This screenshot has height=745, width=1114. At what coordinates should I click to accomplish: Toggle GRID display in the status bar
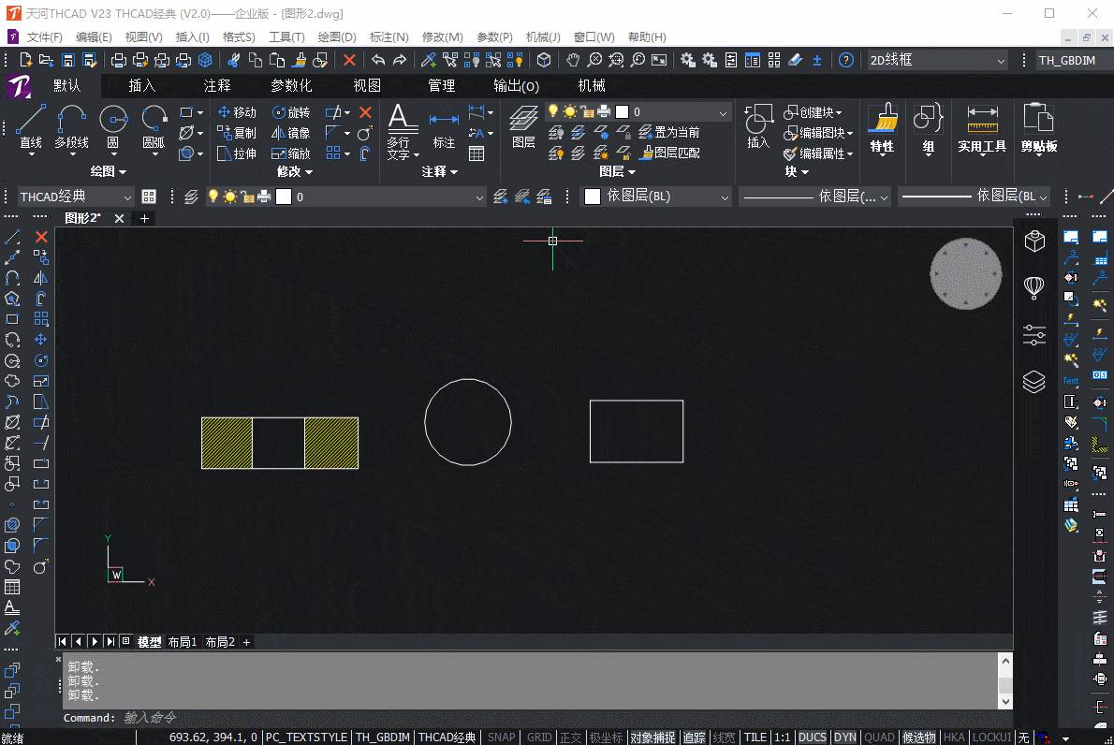point(538,737)
